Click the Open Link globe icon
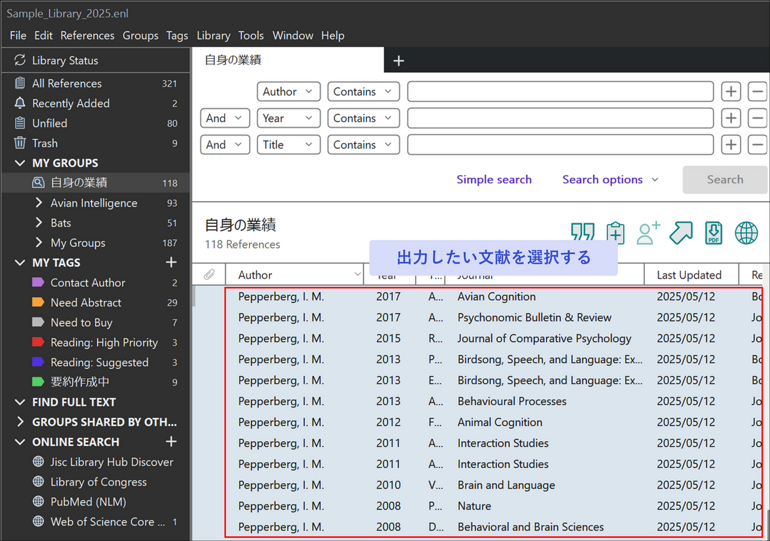Image resolution: width=770 pixels, height=541 pixels. [x=746, y=233]
